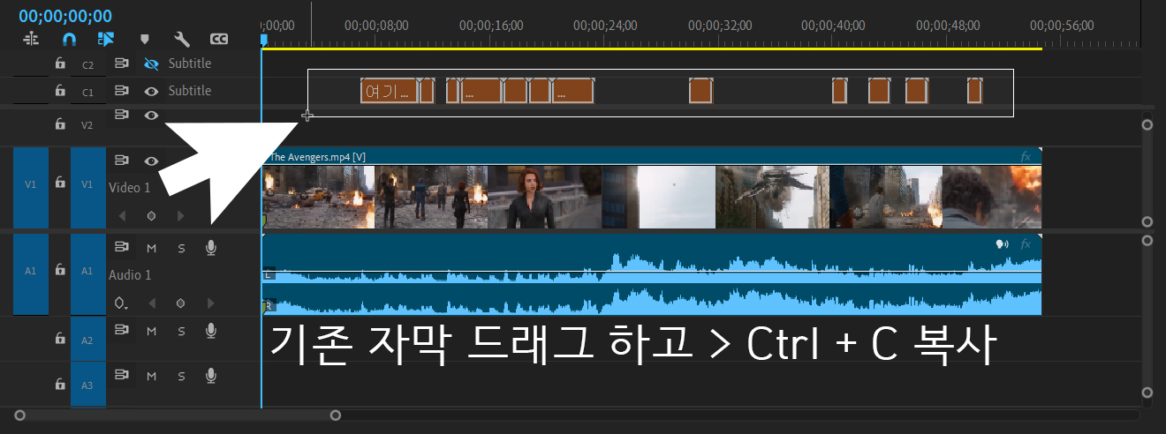This screenshot has width=1166, height=434.
Task: Mute the A2 track
Action: pyautogui.click(x=151, y=331)
